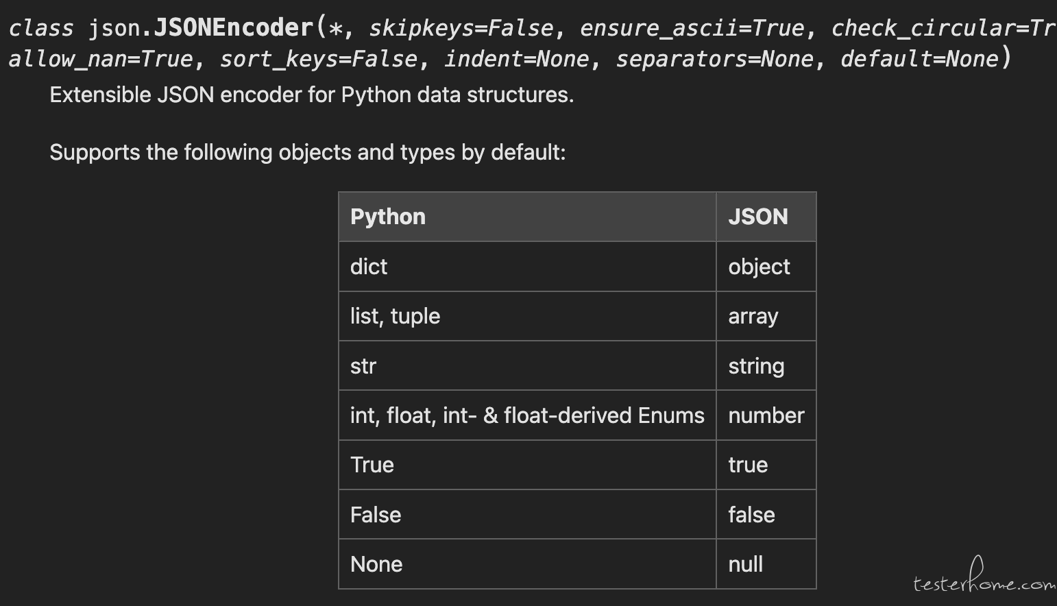Select the str table cell
The width and height of the screenshot is (1057, 606).
point(527,366)
